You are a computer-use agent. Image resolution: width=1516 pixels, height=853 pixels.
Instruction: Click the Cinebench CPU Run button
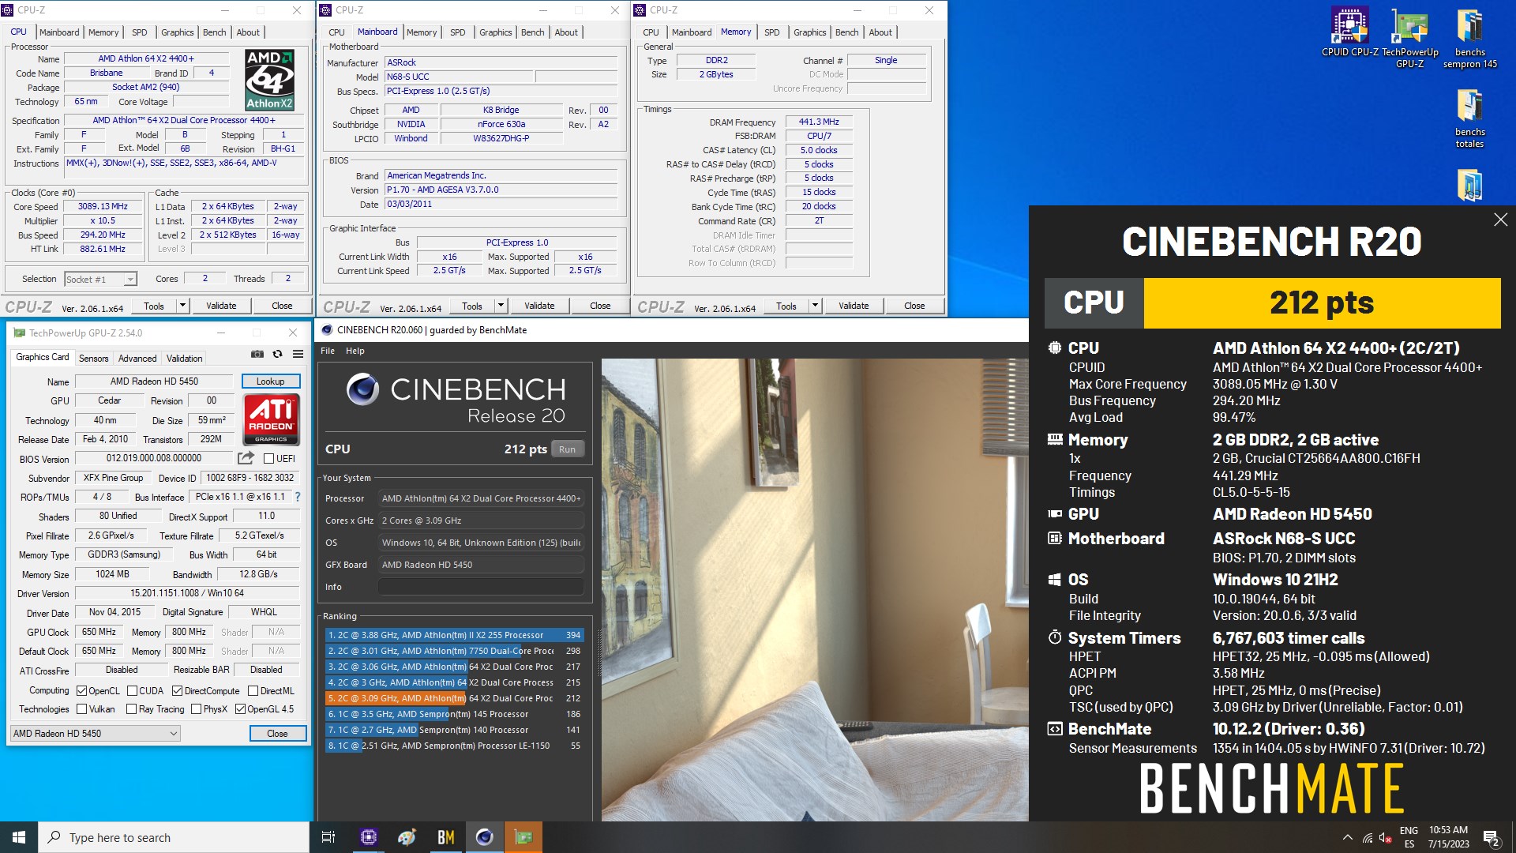[x=567, y=449]
